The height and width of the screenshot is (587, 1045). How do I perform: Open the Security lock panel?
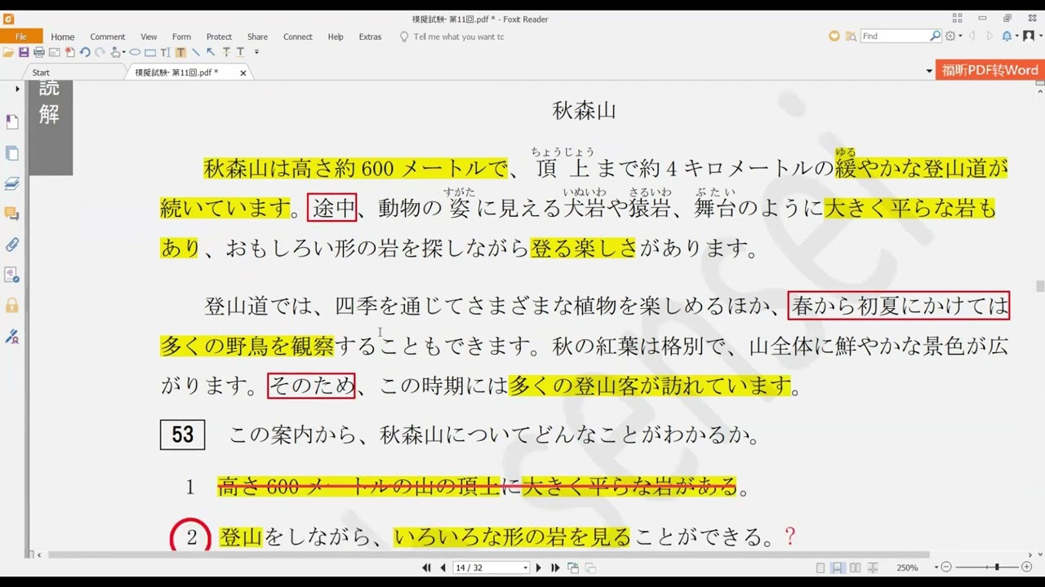[x=12, y=306]
